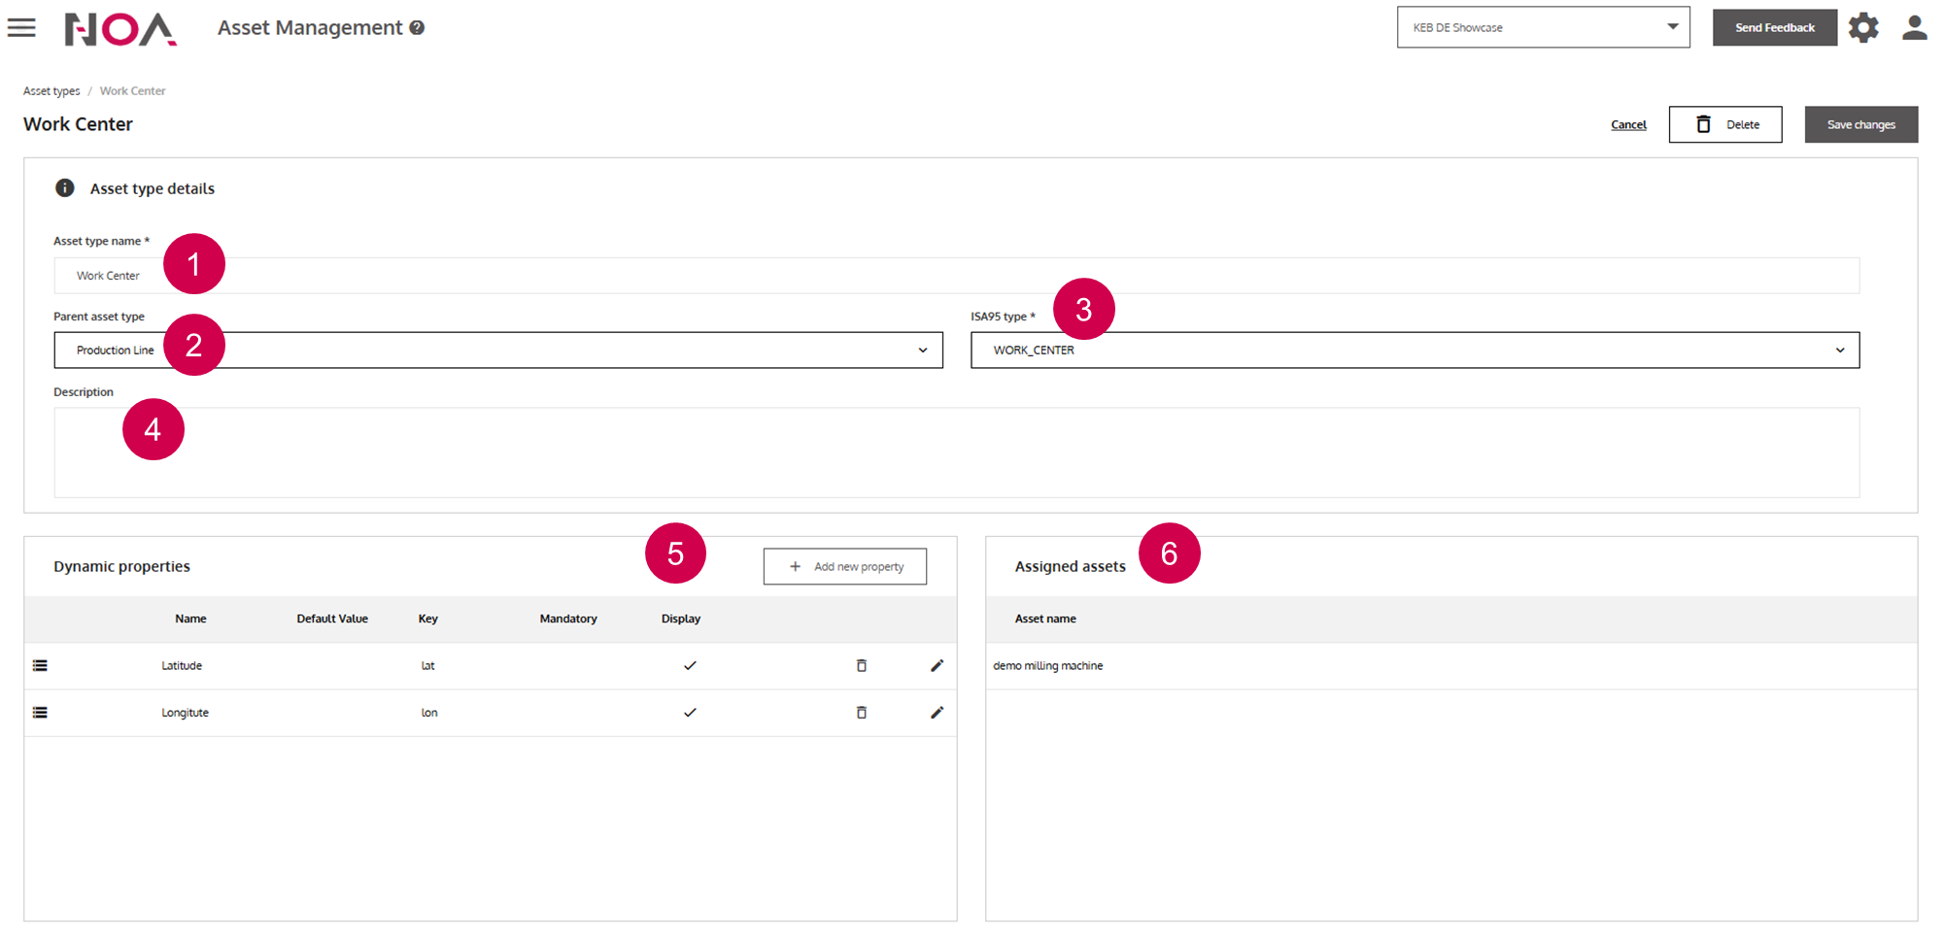Grab the drag handle for Latitude row
The image size is (1943, 937).
tap(40, 666)
